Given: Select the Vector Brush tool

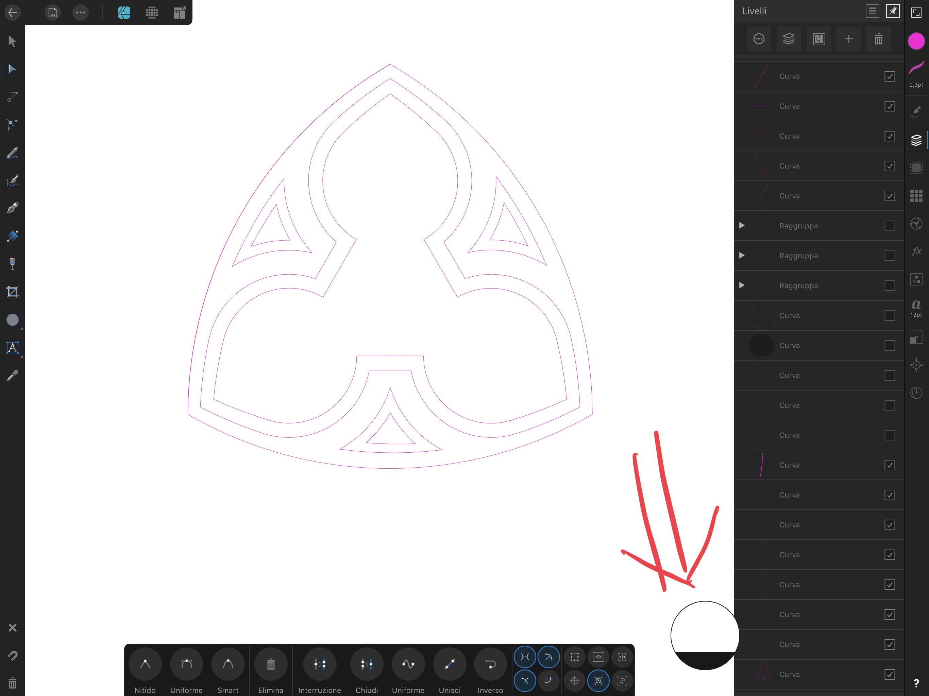Looking at the screenshot, I should point(12,180).
